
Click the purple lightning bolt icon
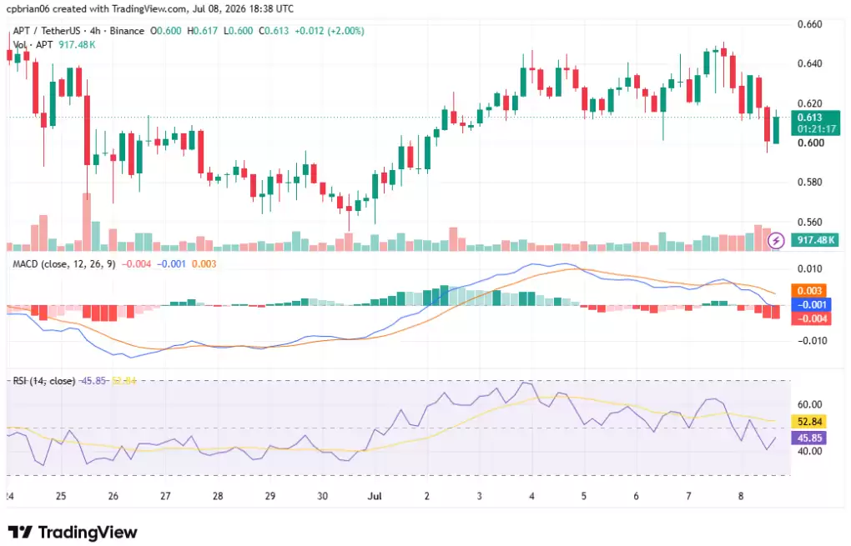(776, 240)
